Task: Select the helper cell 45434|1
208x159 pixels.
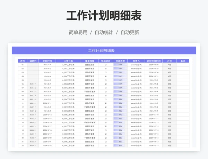Action: [x=33, y=146]
